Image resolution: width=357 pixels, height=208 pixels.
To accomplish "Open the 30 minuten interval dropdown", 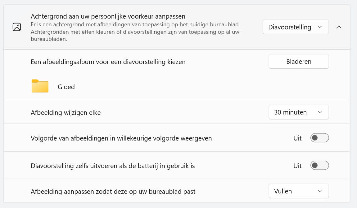I will [x=298, y=112].
